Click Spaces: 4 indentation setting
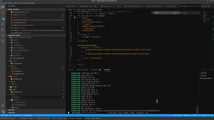Viewport: 214px width, 120px height. (187, 115)
